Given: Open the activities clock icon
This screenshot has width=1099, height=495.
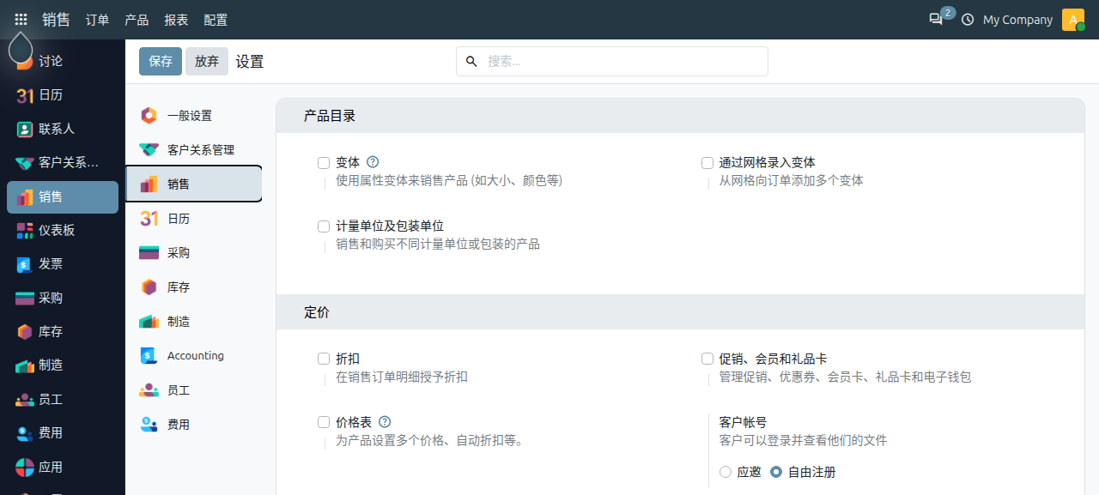Looking at the screenshot, I should pyautogui.click(x=968, y=20).
